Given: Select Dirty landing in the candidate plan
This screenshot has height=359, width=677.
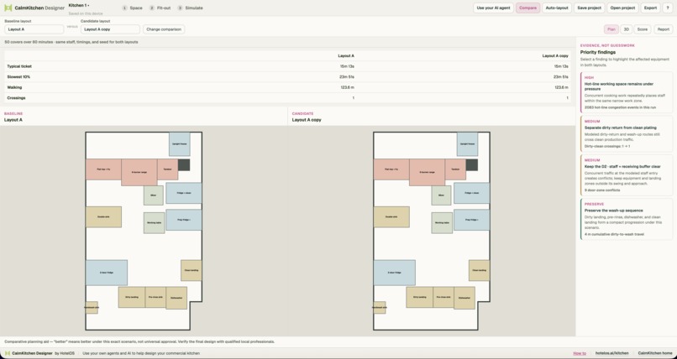Looking at the screenshot, I should click(420, 297).
